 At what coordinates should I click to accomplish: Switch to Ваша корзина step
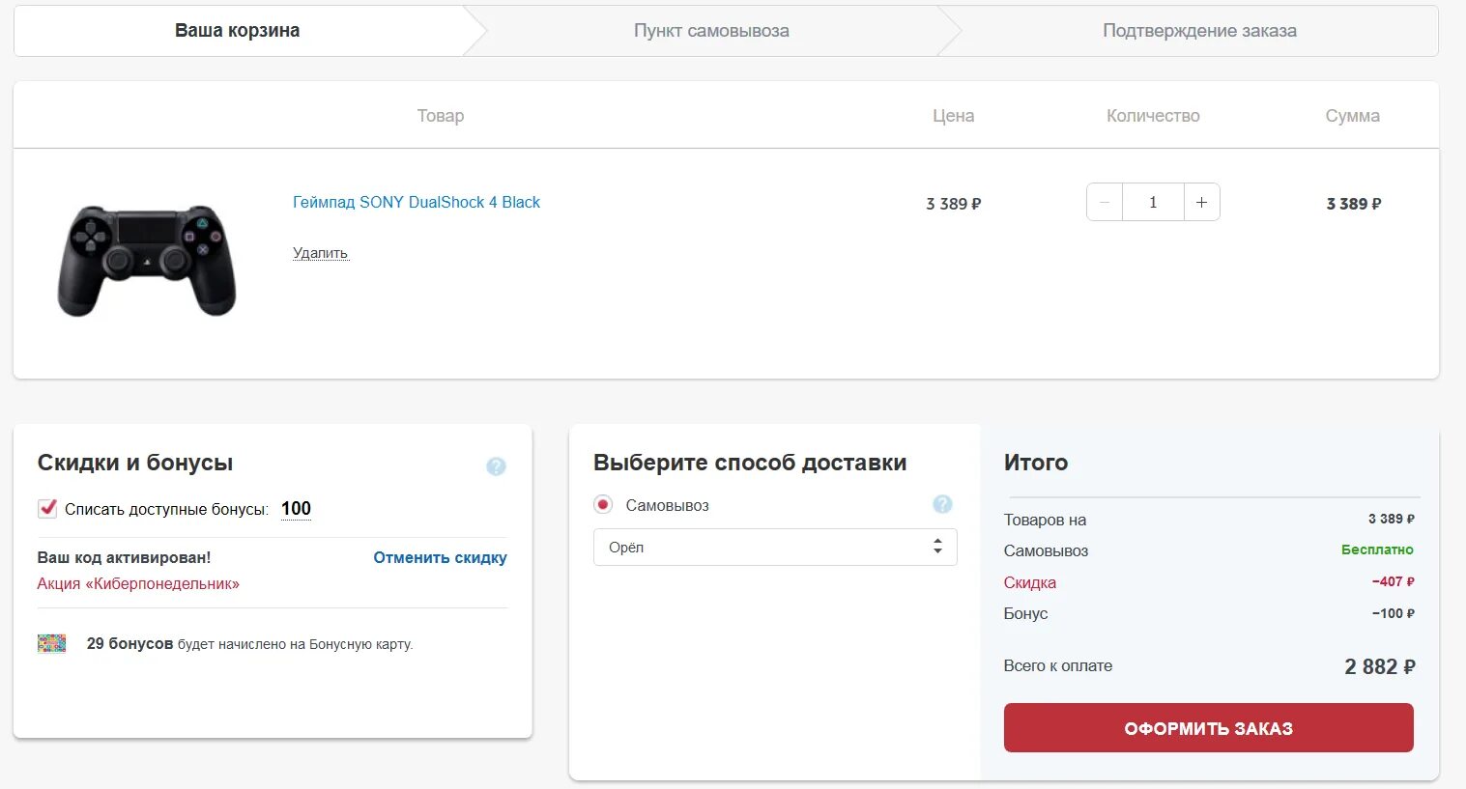237,30
